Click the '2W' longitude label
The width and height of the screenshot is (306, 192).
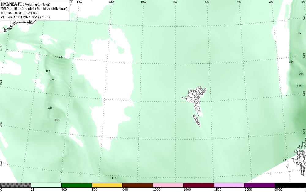271,2
